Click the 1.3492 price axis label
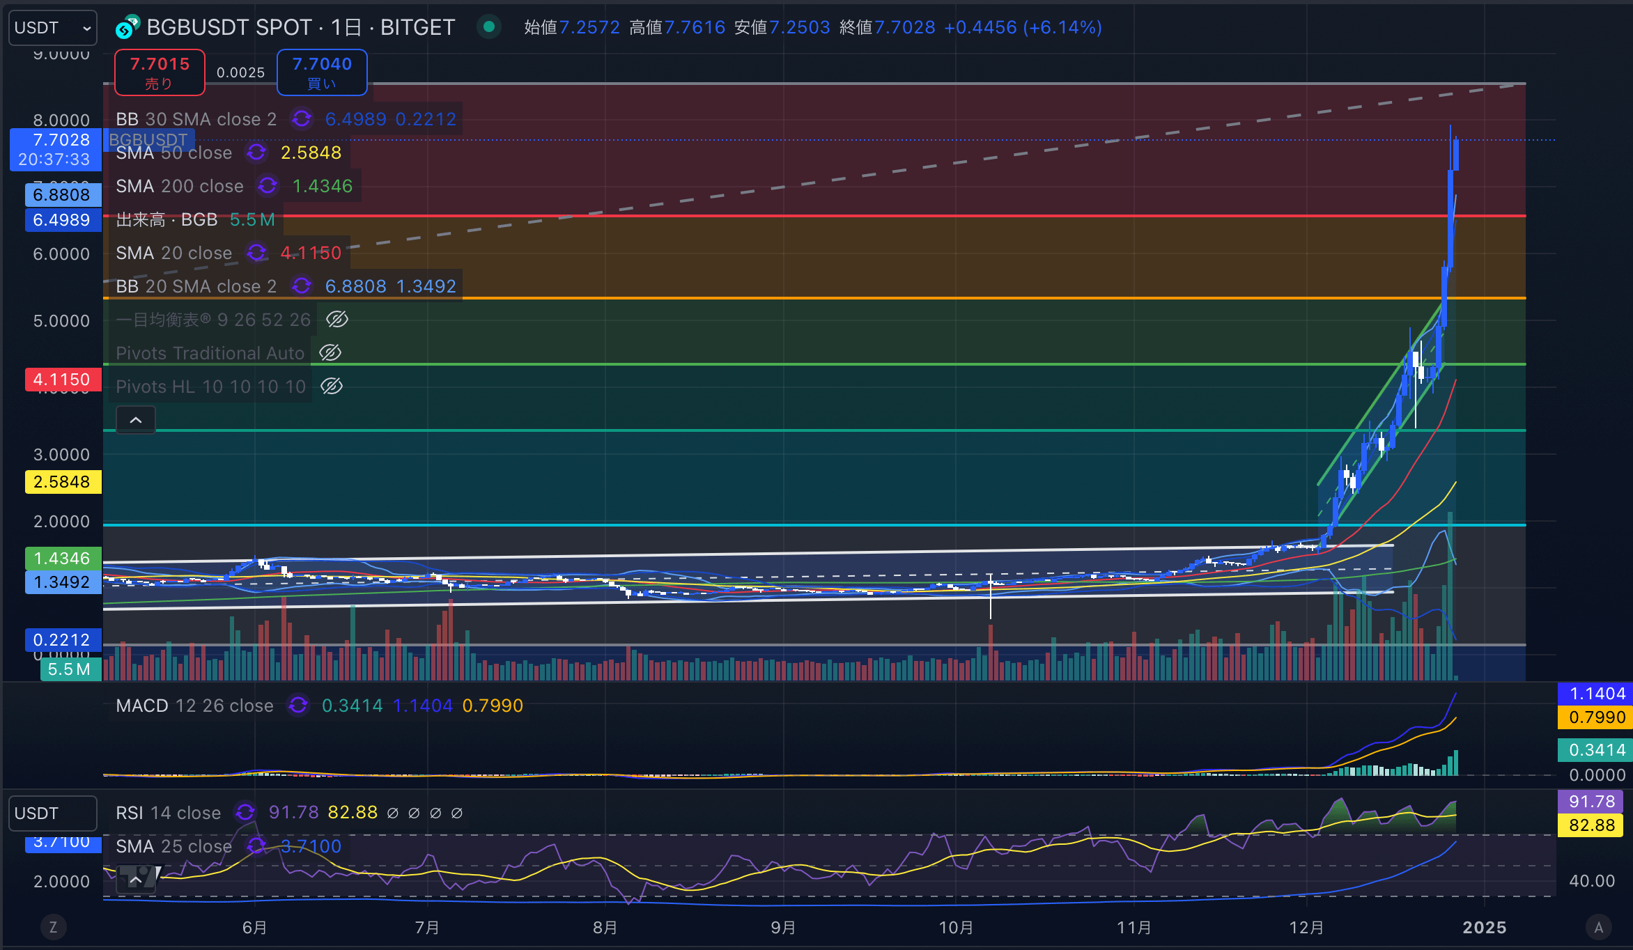Image resolution: width=1633 pixels, height=950 pixels. click(63, 582)
